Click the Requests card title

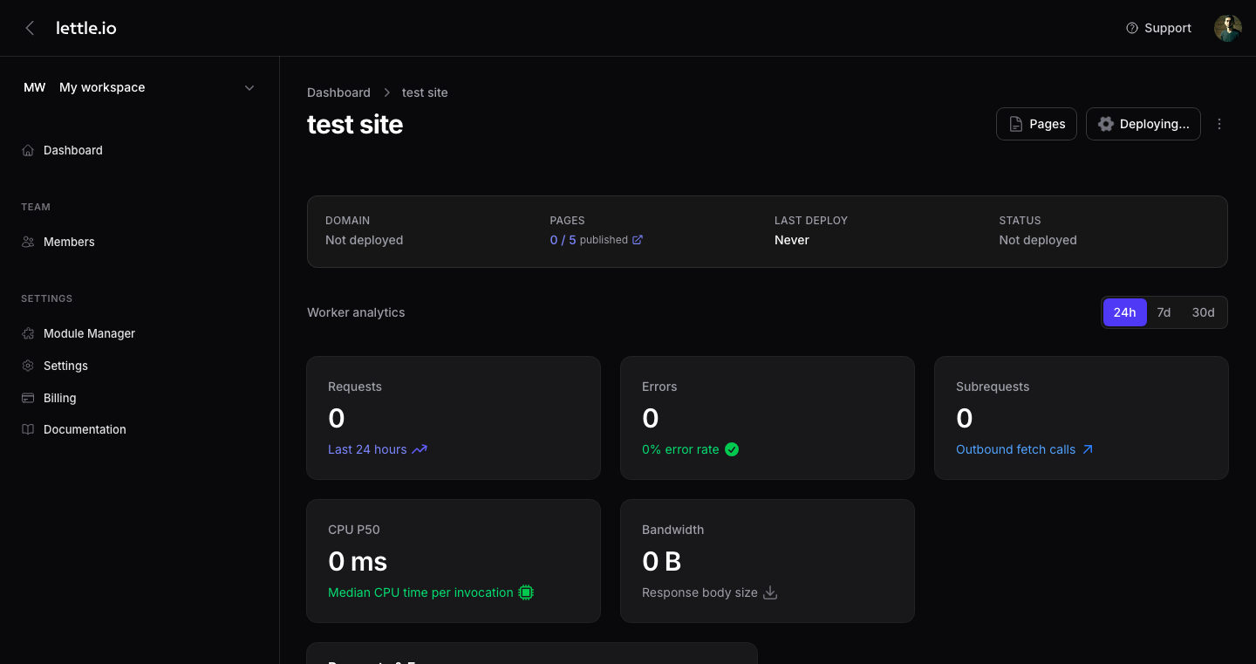(x=355, y=387)
